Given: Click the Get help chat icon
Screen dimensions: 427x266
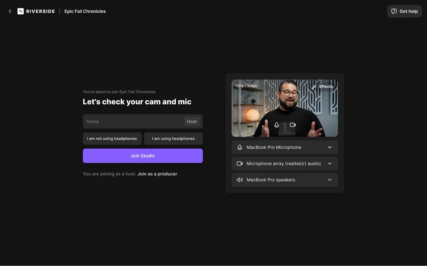Looking at the screenshot, I should coord(394,11).
